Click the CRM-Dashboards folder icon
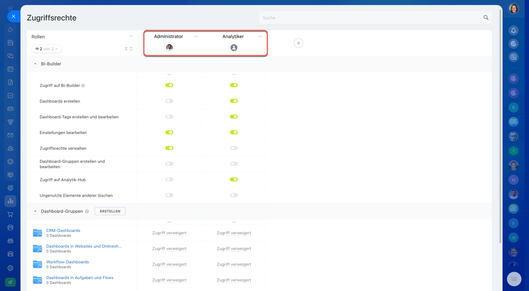This screenshot has width=529, height=291. 38,233
